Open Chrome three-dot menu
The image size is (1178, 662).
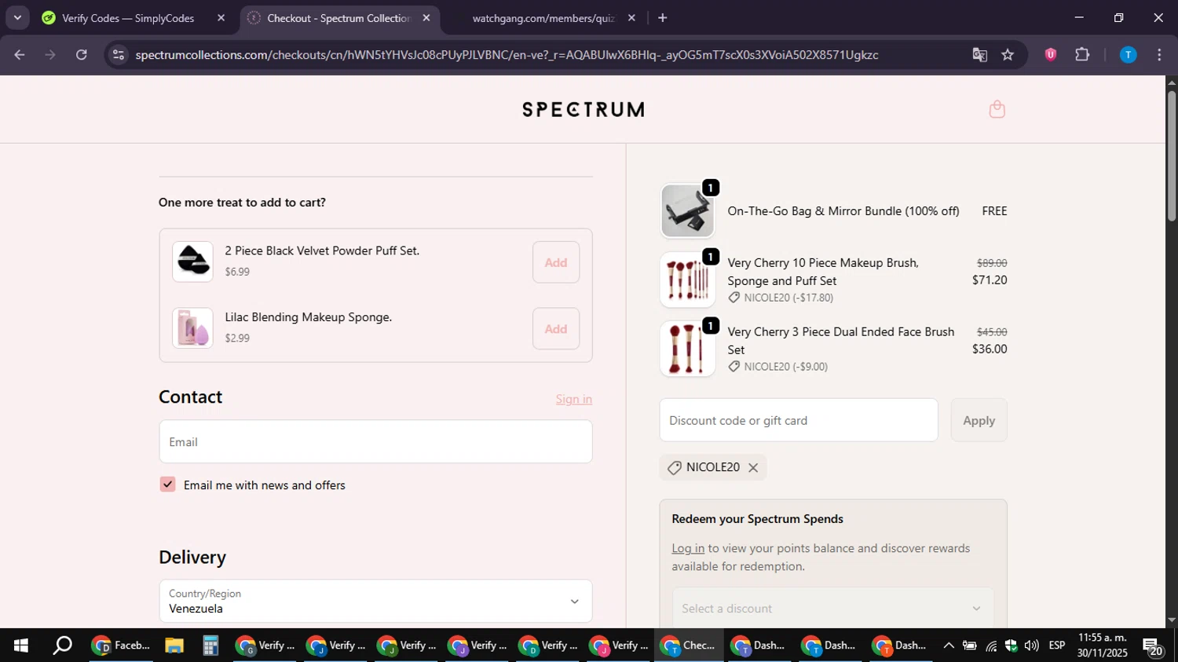tap(1159, 55)
